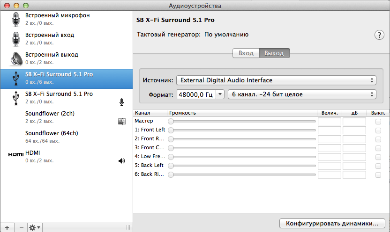The width and height of the screenshot is (390, 232).
Task: Click the USB icon of the selected SB X-Fi device
Action: pyautogui.click(x=15, y=78)
